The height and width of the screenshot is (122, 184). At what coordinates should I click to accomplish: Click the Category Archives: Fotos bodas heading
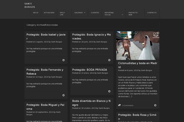(42, 25)
